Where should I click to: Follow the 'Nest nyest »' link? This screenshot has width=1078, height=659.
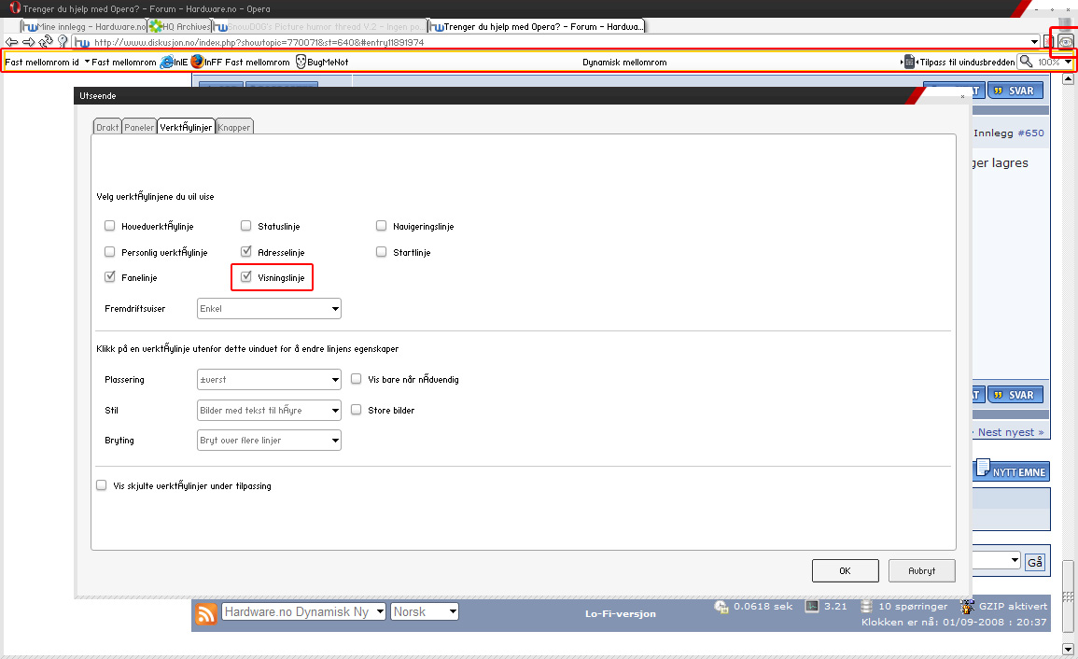tap(1011, 432)
